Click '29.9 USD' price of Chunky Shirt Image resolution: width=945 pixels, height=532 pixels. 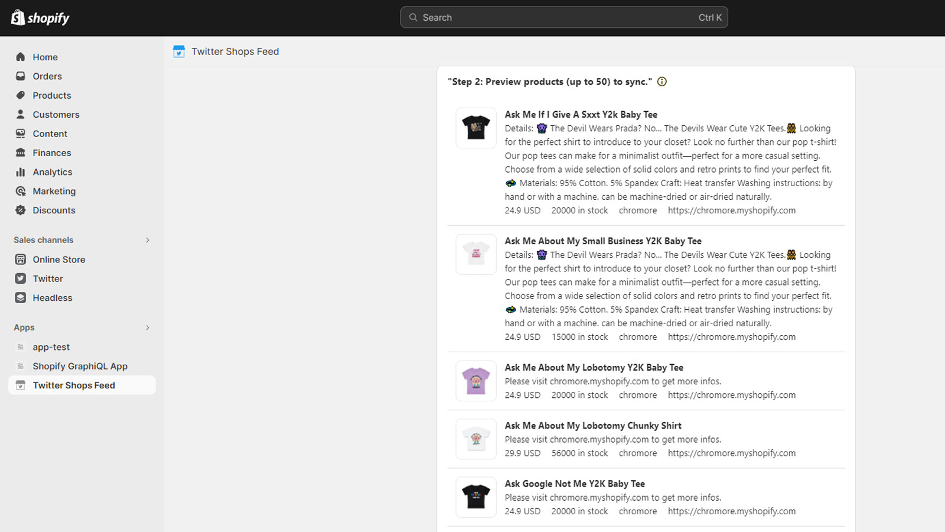523,453
